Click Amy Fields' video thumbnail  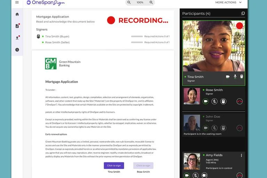192,161
